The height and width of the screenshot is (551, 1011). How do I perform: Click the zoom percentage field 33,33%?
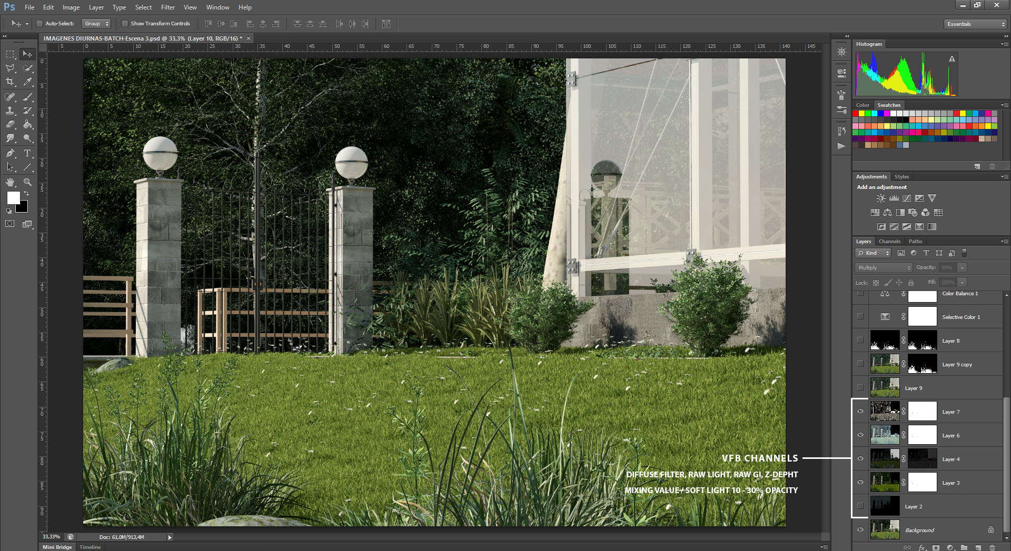pyautogui.click(x=52, y=537)
